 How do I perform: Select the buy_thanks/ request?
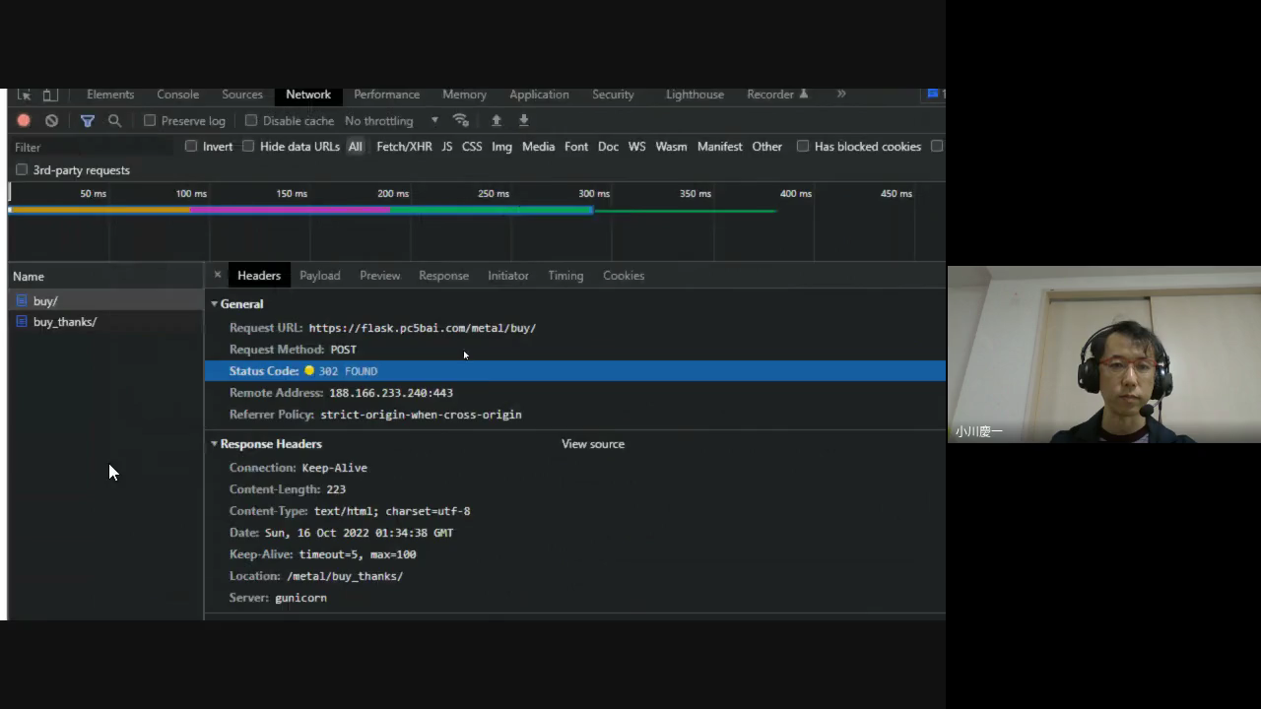pyautogui.click(x=65, y=322)
